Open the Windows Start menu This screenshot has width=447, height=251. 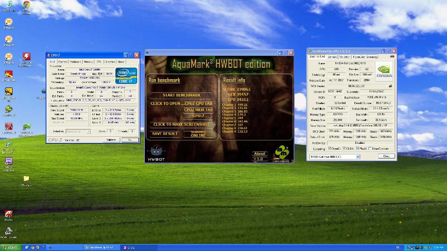(11, 247)
